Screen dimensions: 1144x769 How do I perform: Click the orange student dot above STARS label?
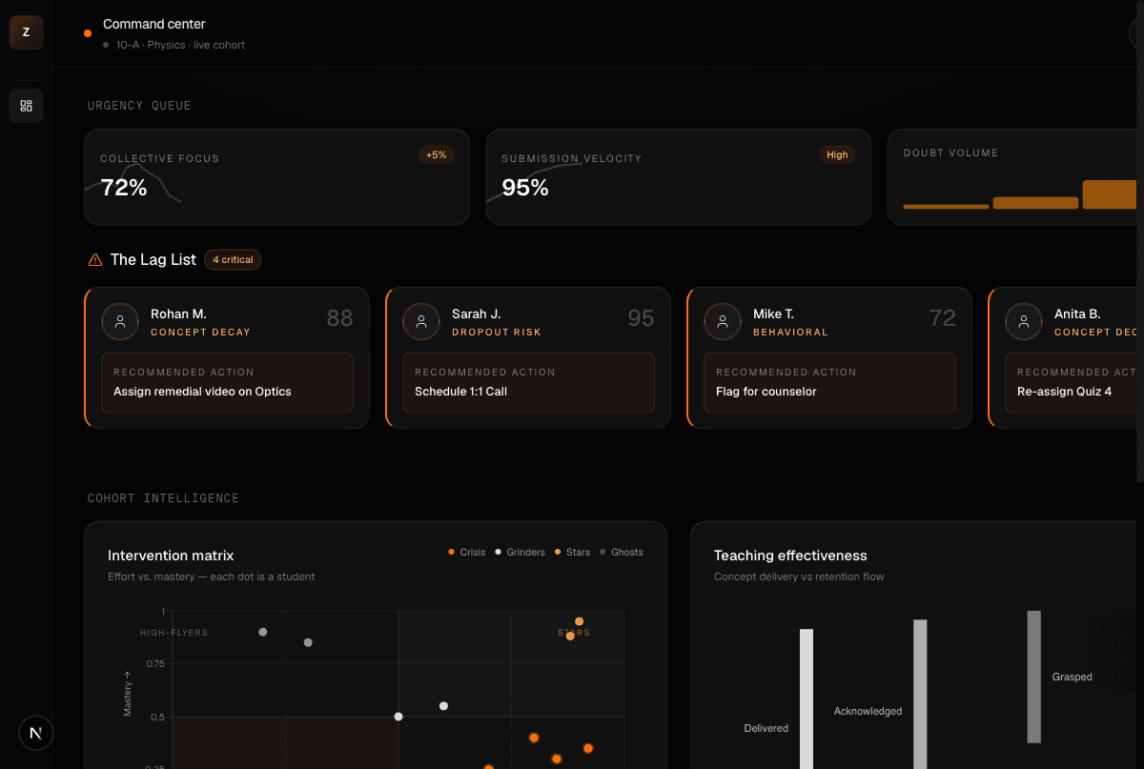579,621
